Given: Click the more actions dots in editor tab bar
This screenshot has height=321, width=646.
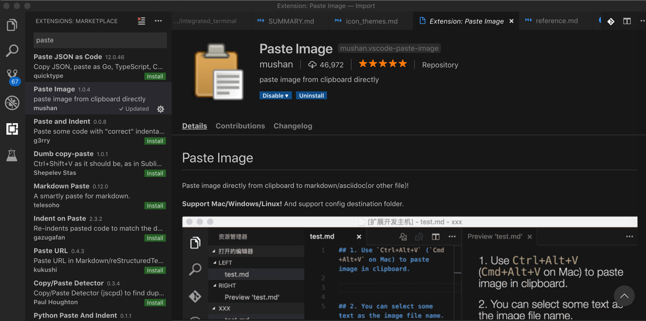Looking at the screenshot, I should click(x=642, y=21).
